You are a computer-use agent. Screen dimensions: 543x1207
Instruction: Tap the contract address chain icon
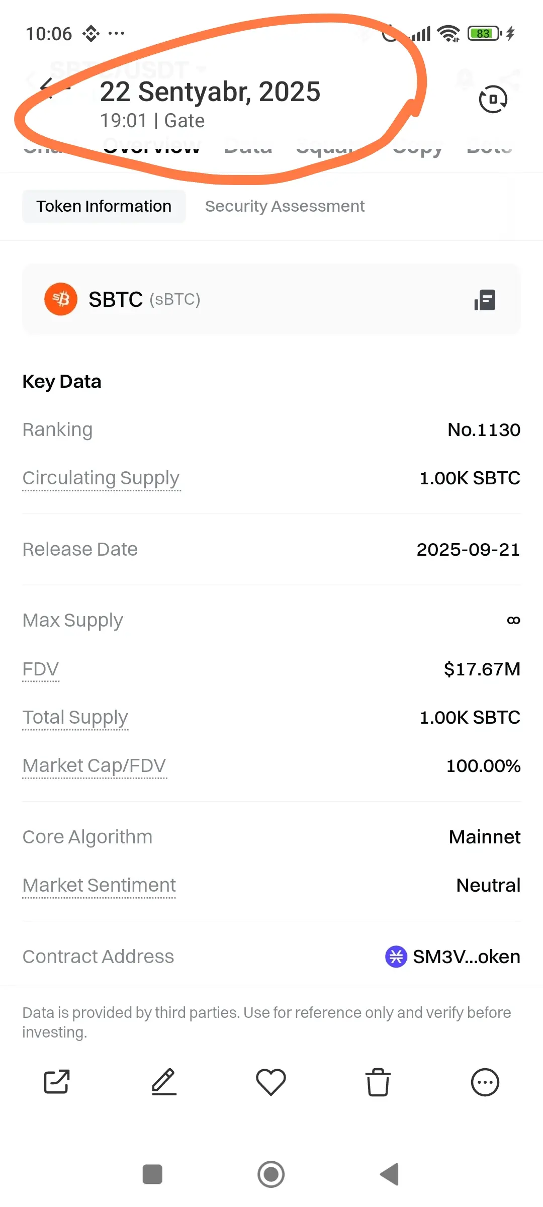point(396,956)
